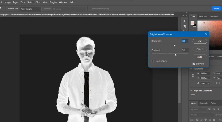Image resolution: width=222 pixels, height=122 pixels.
Task: Click Cancel in Brightness/Contrast dialog
Action: [x=200, y=49]
